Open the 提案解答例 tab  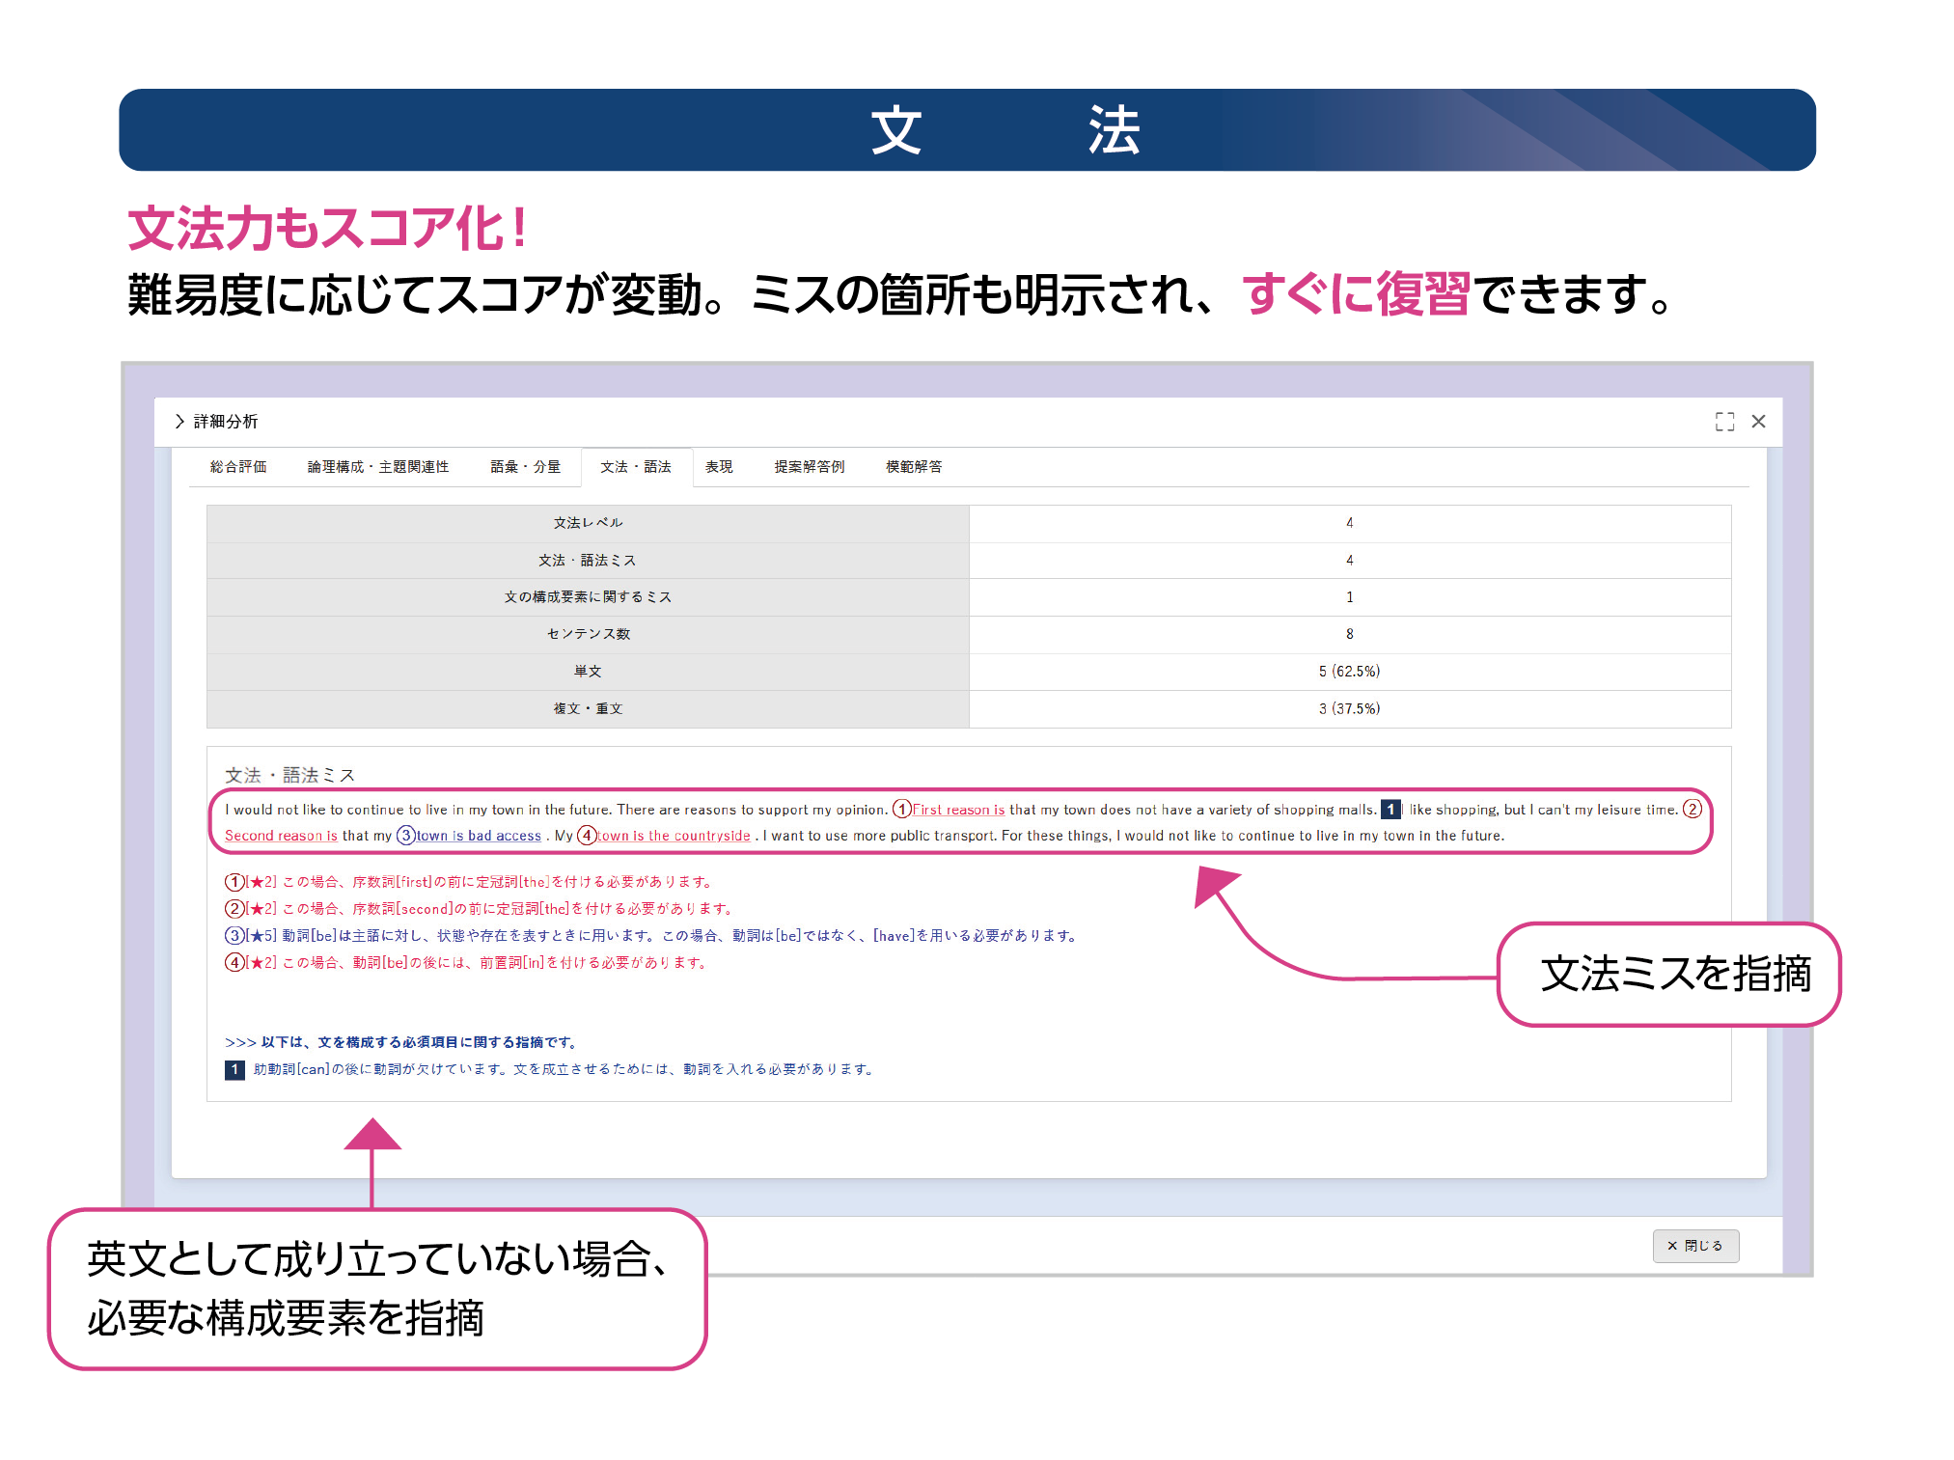[x=809, y=467]
